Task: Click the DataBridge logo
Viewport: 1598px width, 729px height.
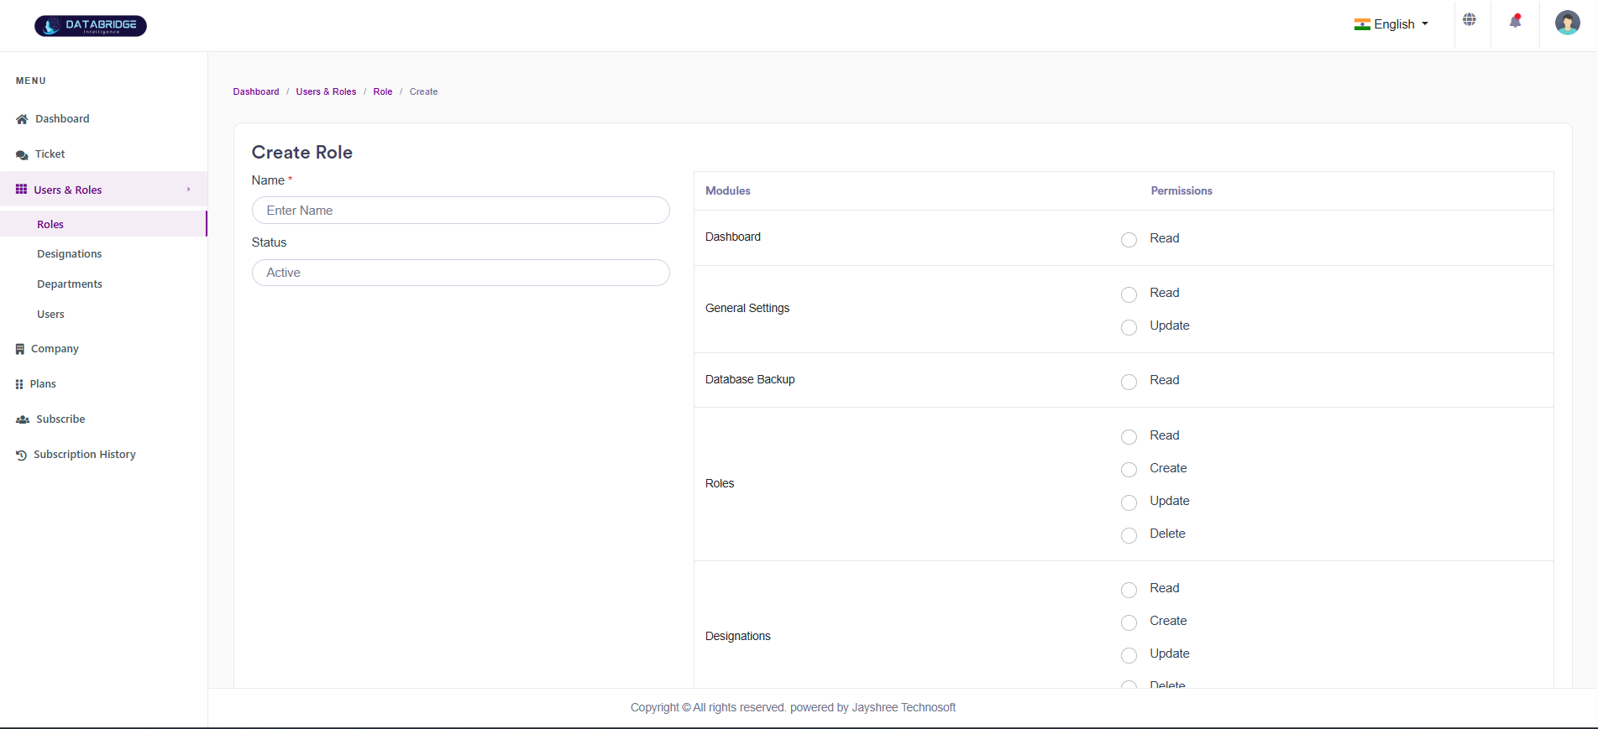Action: pos(91,26)
